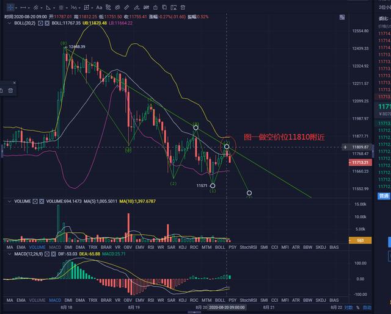Select TRIX in the volume pane row
391x314 pixels.
tap(93, 248)
